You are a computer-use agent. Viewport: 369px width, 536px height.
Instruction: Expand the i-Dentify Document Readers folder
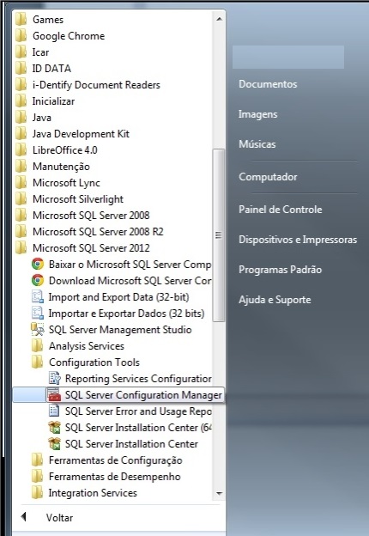pyautogui.click(x=96, y=85)
